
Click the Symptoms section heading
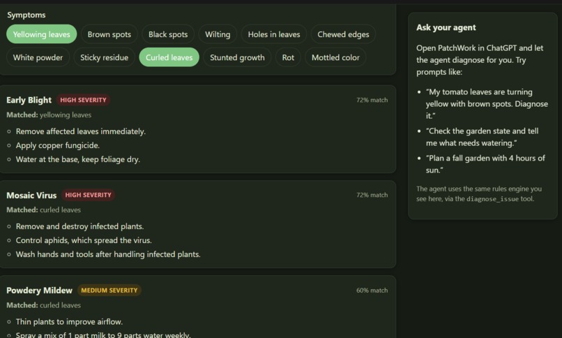(26, 15)
